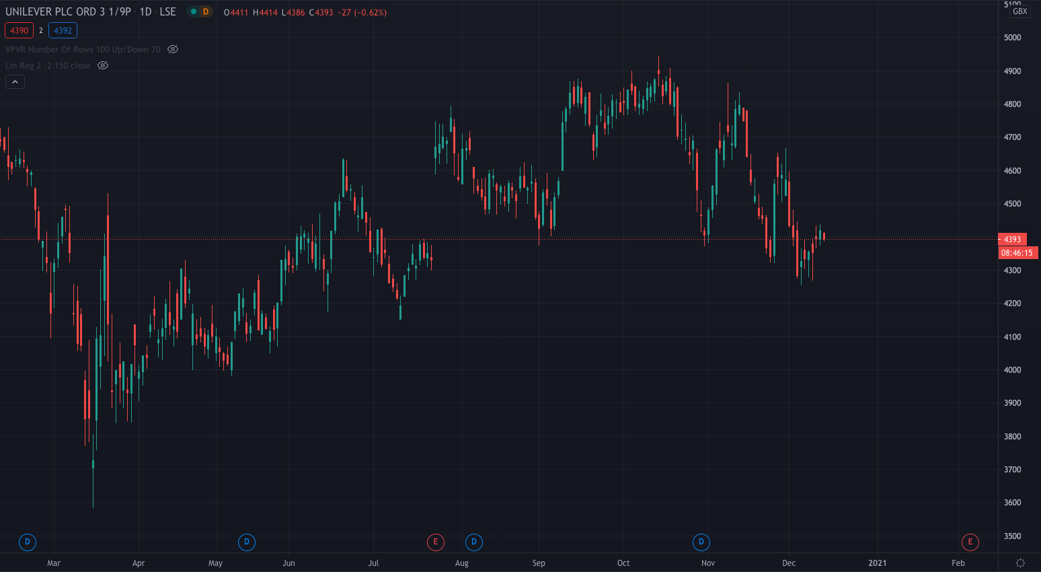Open the dividend marker left of Nov
This screenshot has width=1041, height=572.
701,542
